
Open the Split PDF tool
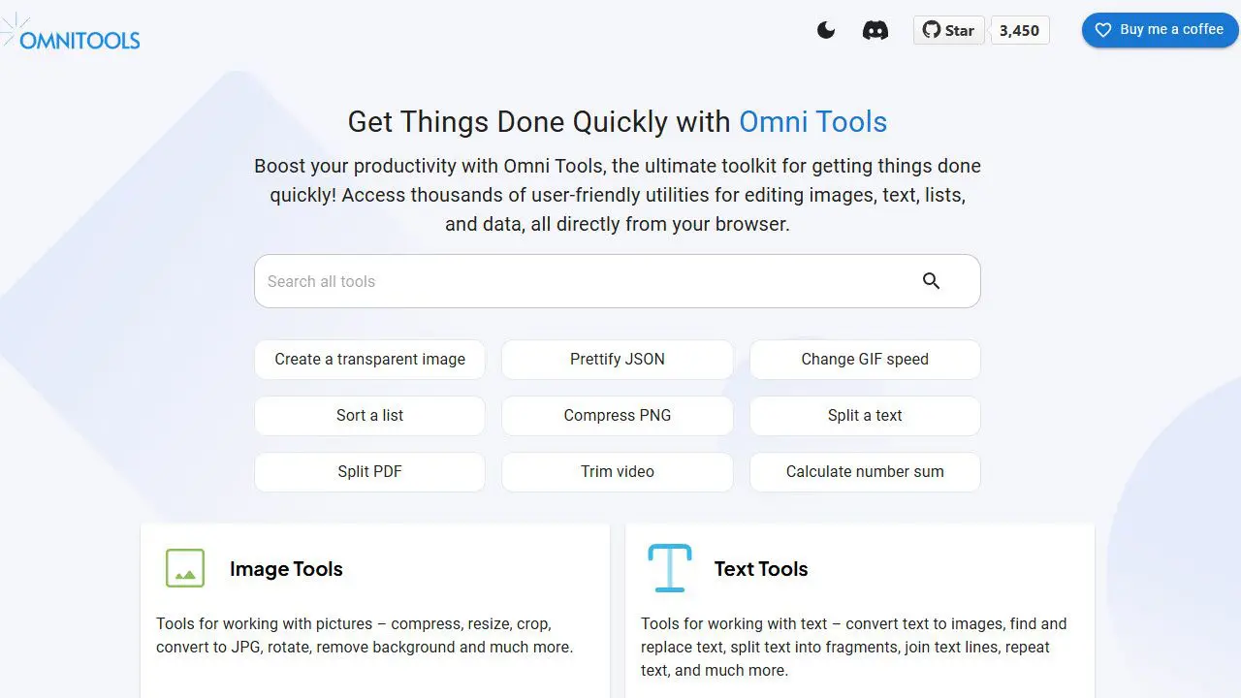click(x=369, y=471)
